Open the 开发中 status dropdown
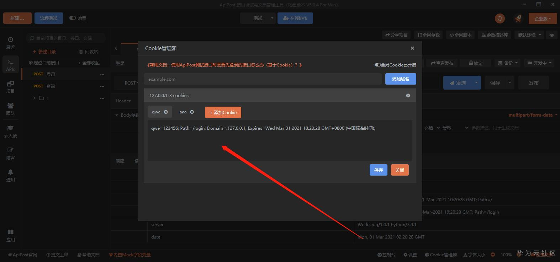Viewport: 560px width, 262px height. pos(539,63)
